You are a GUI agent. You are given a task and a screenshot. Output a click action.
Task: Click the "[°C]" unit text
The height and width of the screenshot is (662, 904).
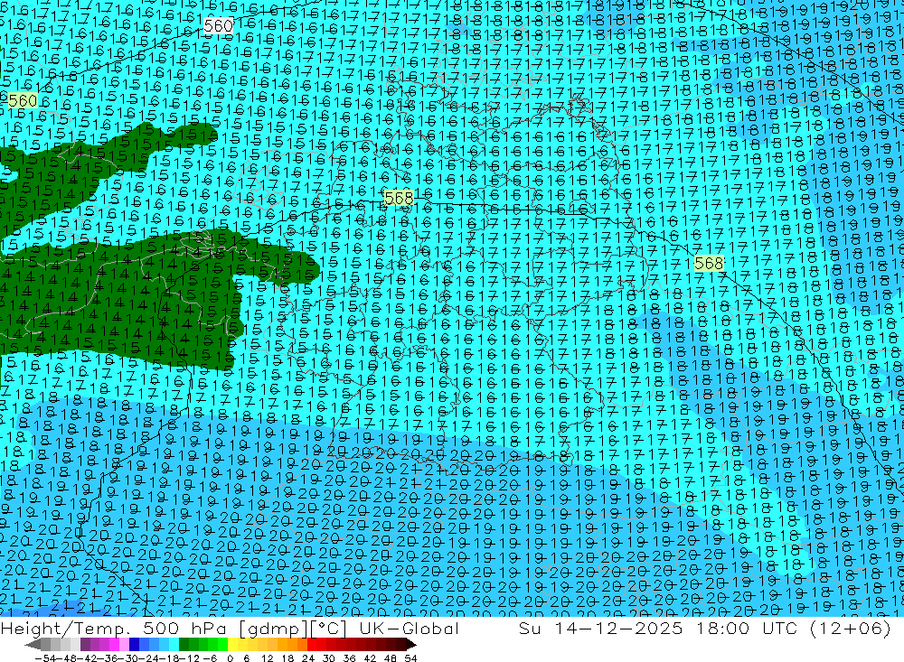click(x=328, y=629)
